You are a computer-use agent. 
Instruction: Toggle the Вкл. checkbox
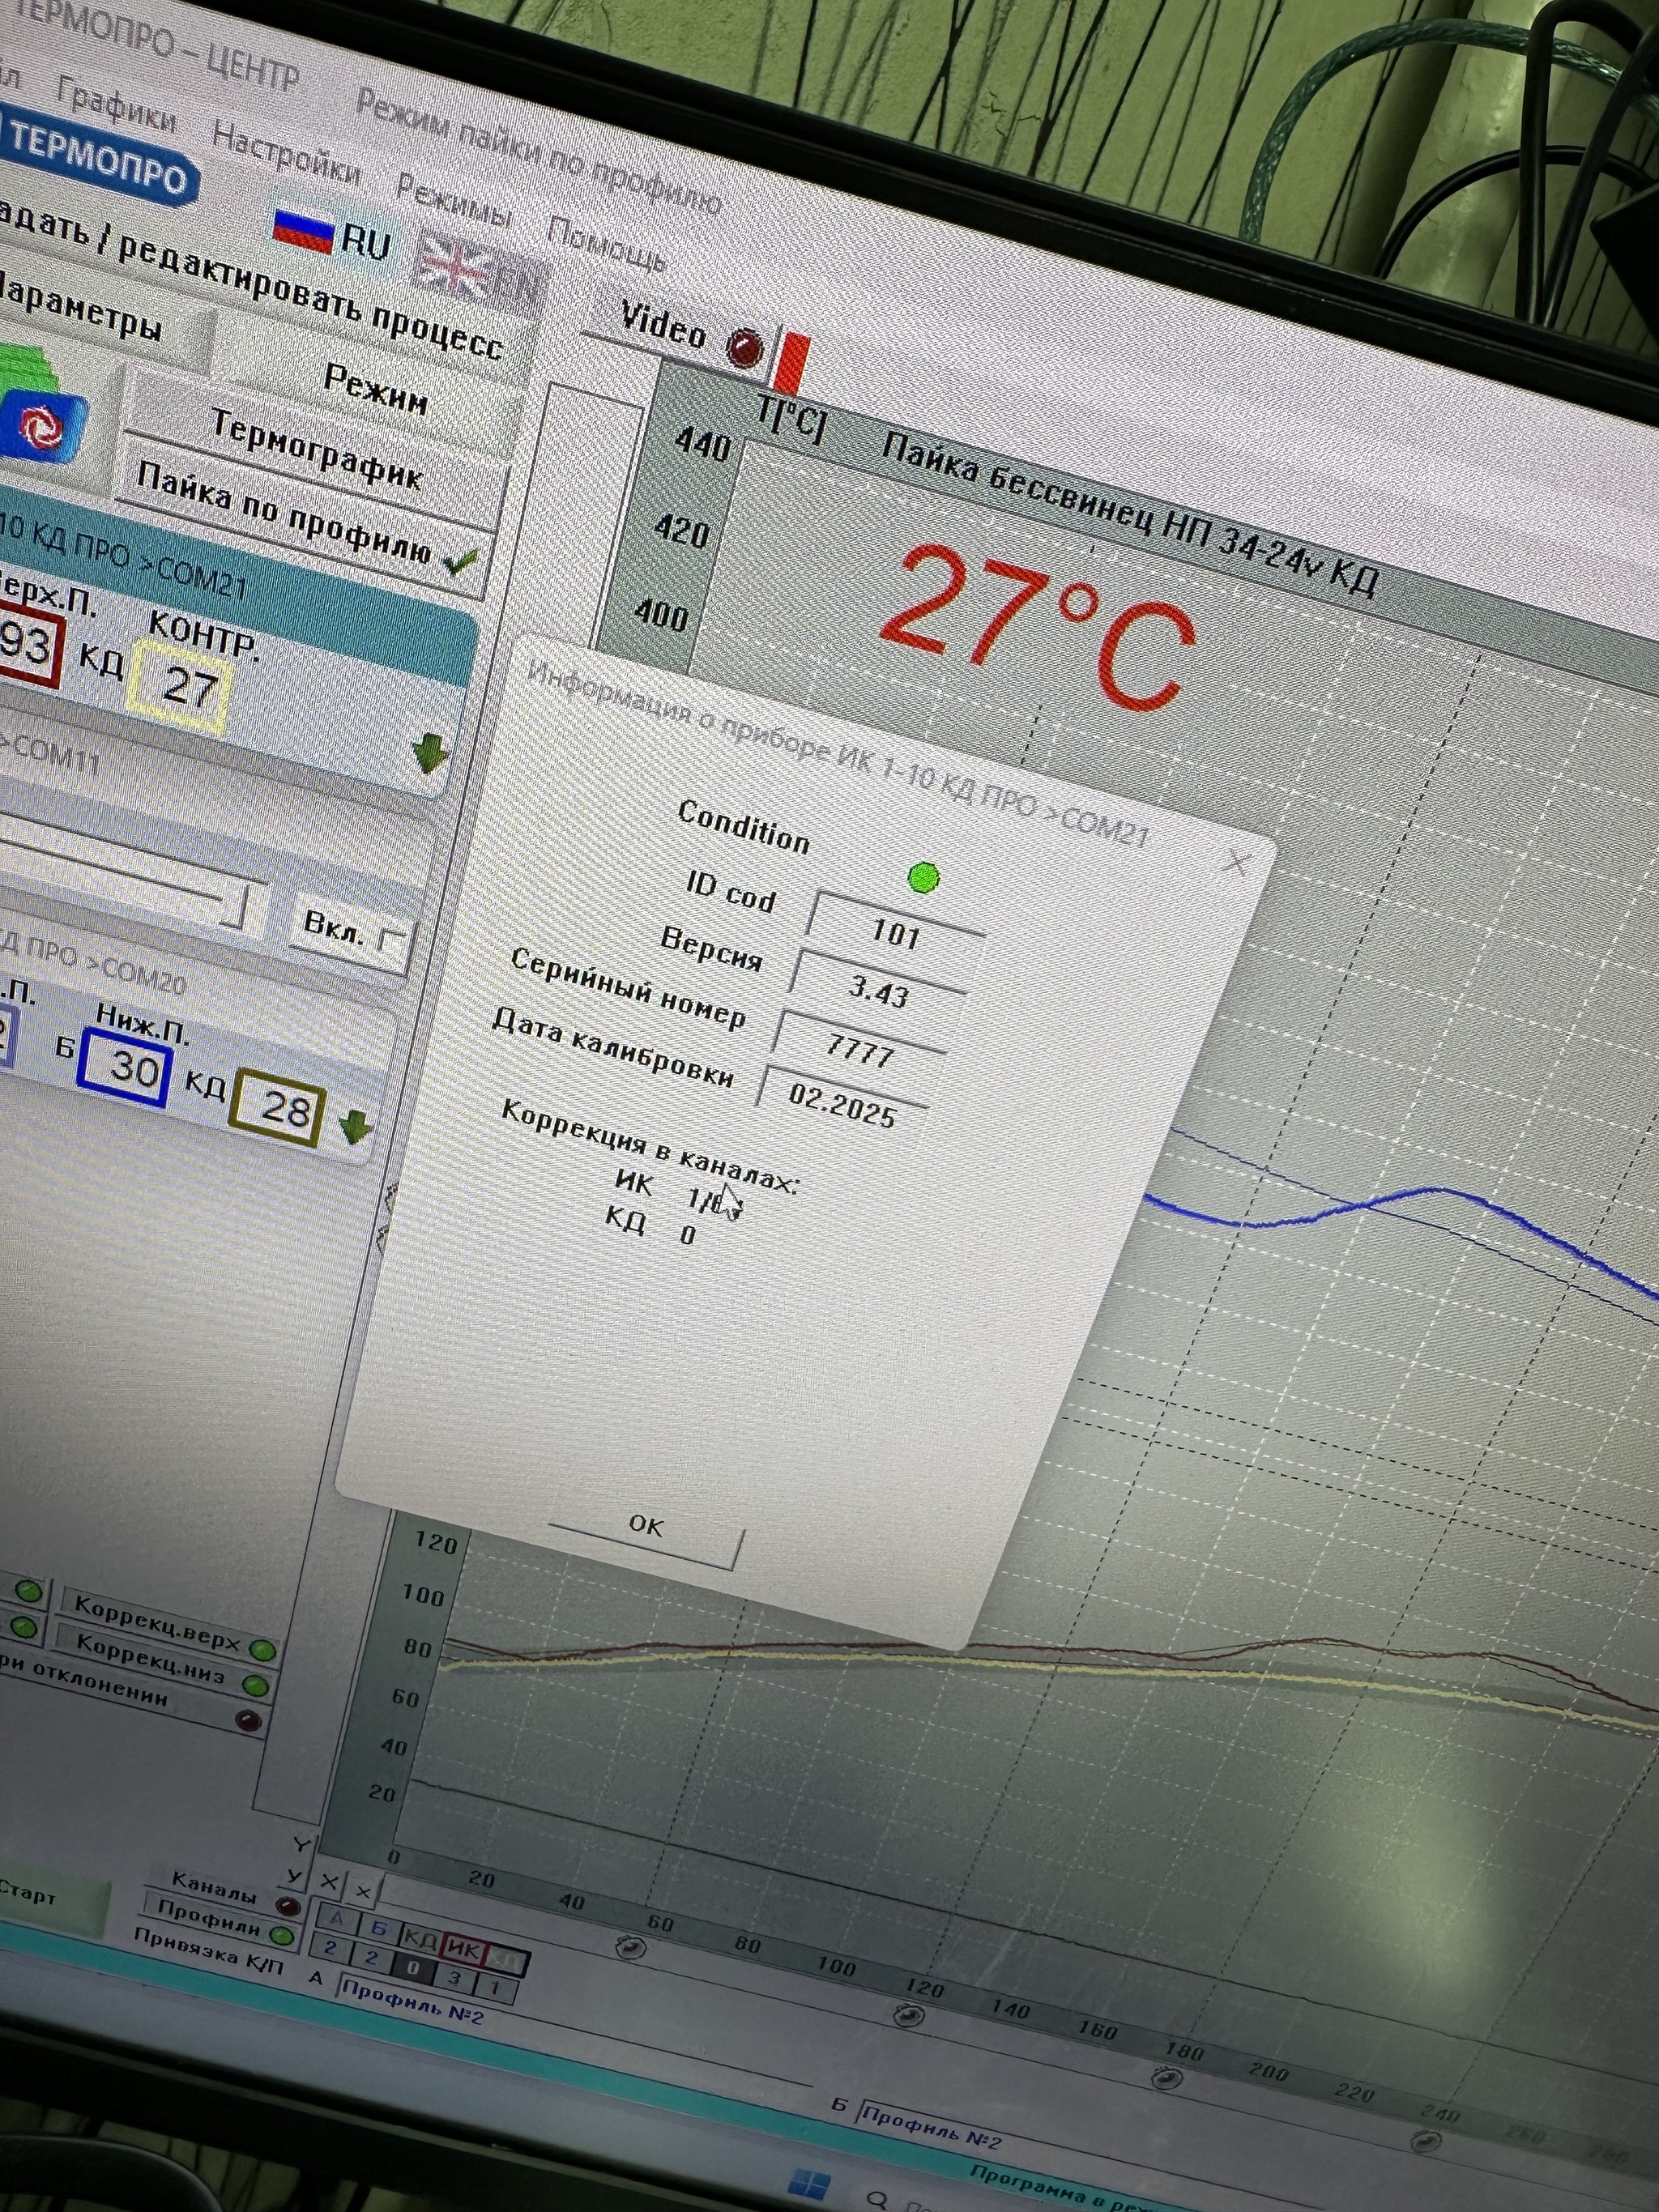391,941
